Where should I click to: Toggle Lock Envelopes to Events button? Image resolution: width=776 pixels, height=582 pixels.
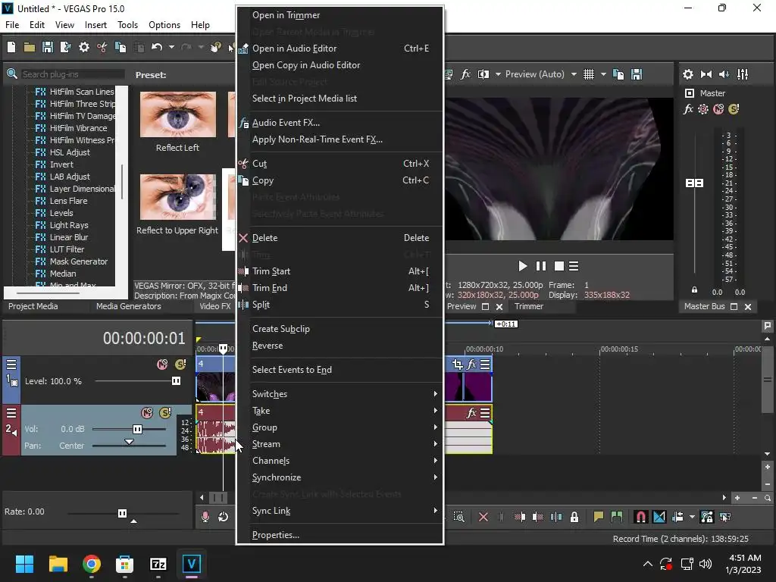click(x=707, y=517)
